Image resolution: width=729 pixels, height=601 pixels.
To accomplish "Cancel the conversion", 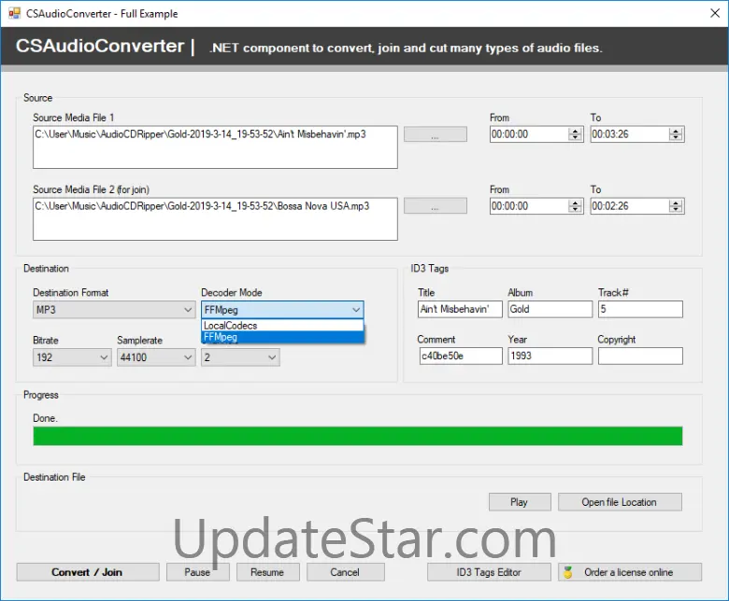I will (x=346, y=572).
